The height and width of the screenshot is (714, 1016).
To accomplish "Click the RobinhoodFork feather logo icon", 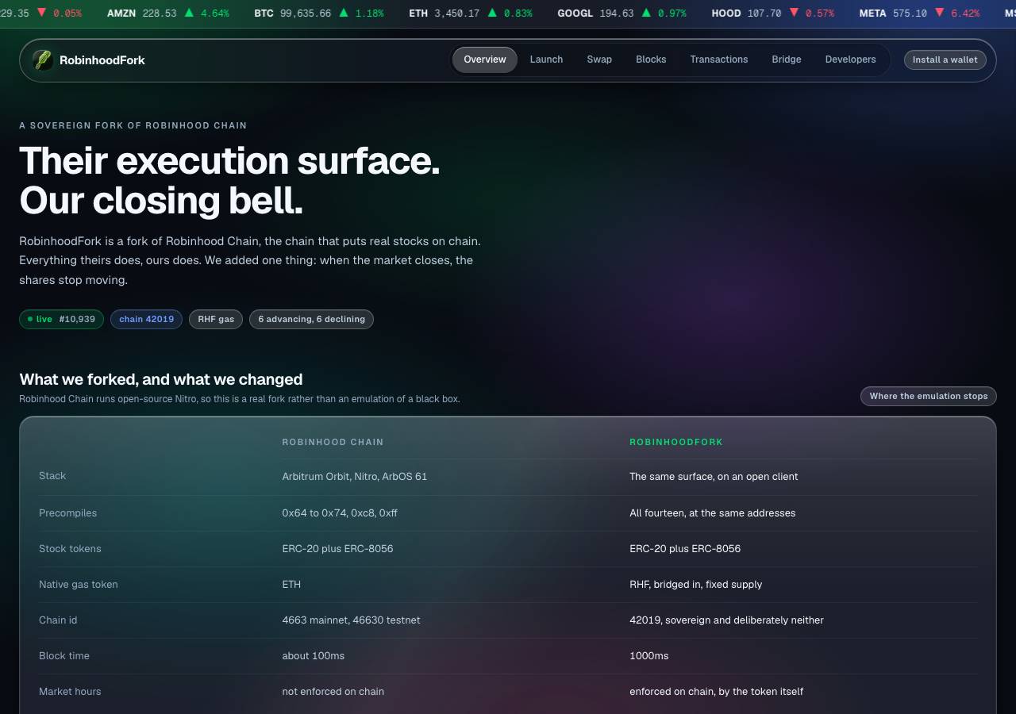I will coord(43,59).
